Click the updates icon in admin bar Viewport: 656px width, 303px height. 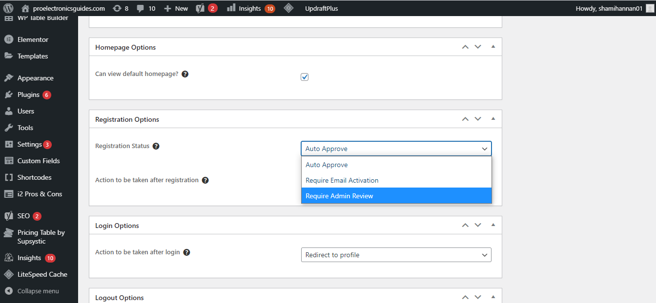(117, 8)
